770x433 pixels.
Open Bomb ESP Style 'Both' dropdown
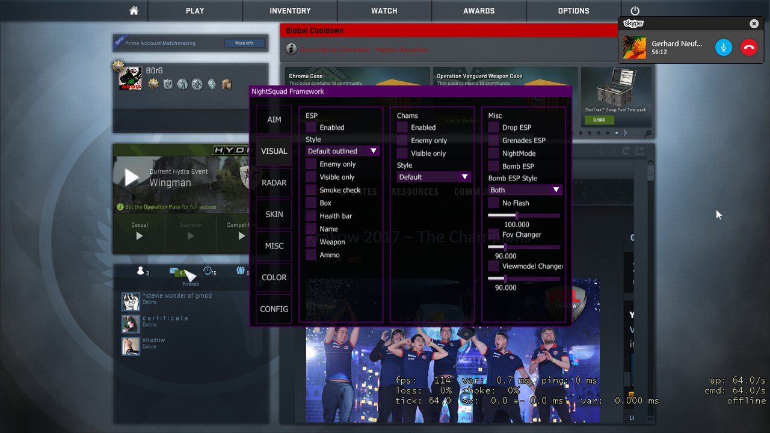pos(525,190)
